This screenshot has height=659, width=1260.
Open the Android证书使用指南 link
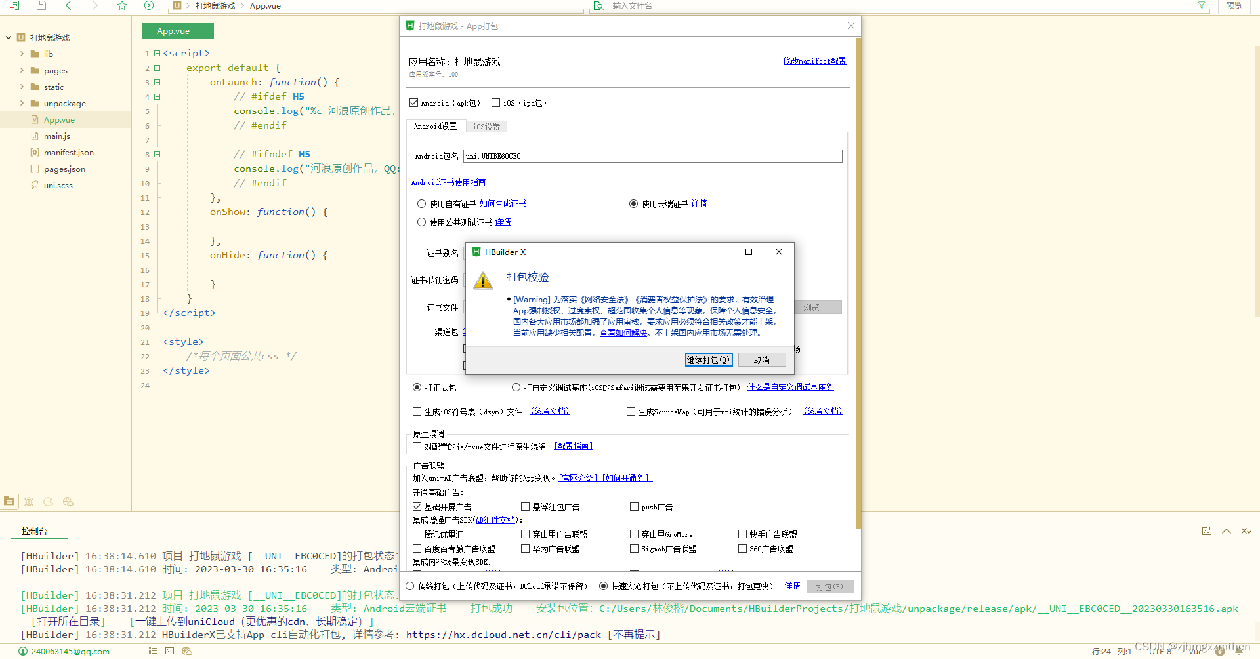[449, 182]
